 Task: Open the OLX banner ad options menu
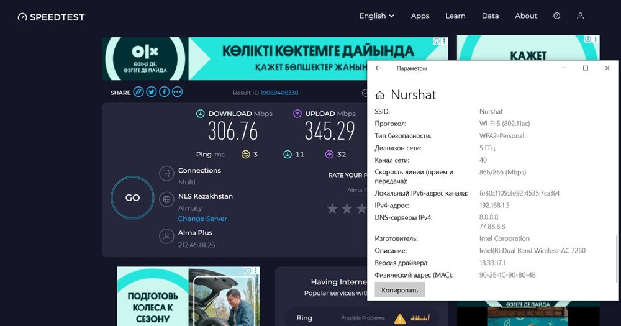[445, 41]
